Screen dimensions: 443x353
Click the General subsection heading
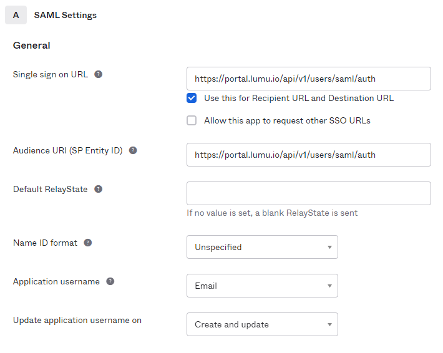(31, 46)
